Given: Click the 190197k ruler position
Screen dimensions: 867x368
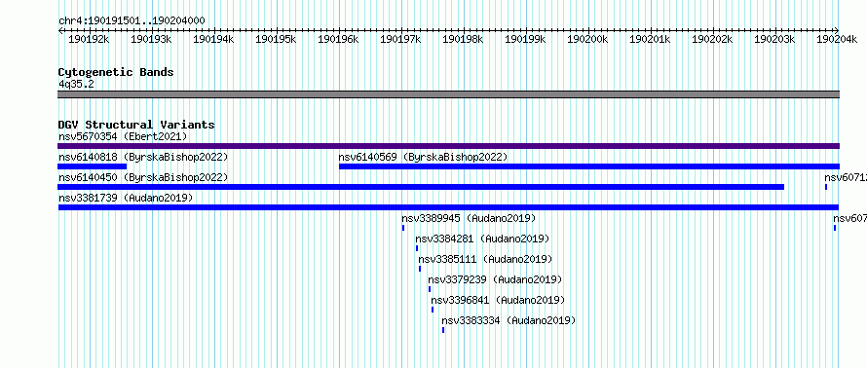Looking at the screenshot, I should (401, 39).
